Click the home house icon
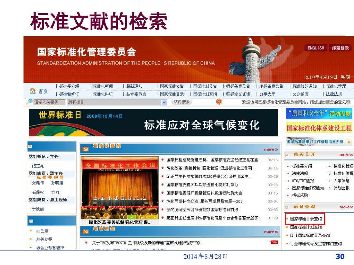 (x=33, y=91)
